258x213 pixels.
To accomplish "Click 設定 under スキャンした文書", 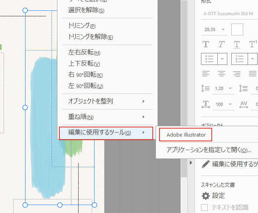I will coord(219,196).
